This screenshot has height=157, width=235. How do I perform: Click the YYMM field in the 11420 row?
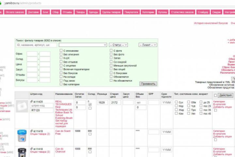(x=167, y=102)
